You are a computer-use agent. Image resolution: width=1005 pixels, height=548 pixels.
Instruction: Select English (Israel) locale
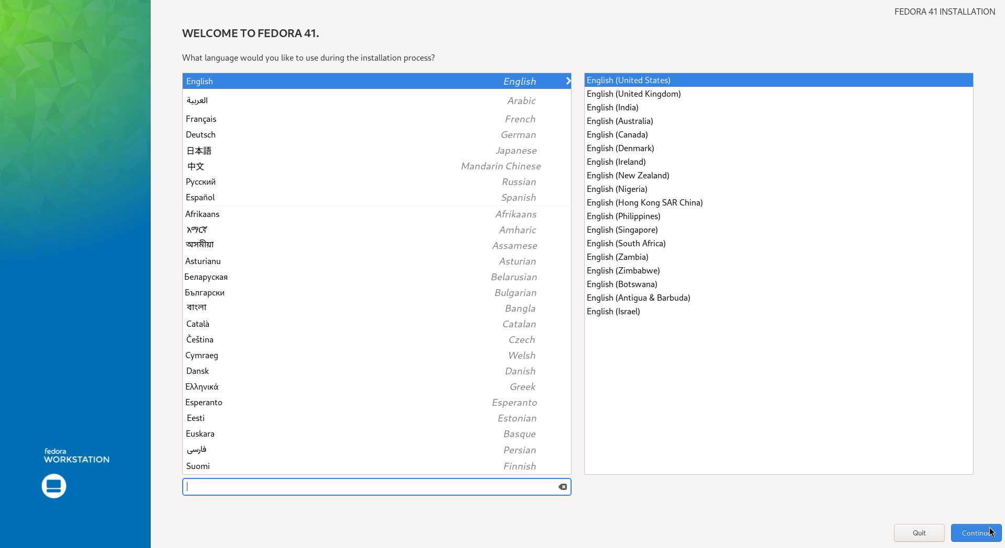[778, 311]
